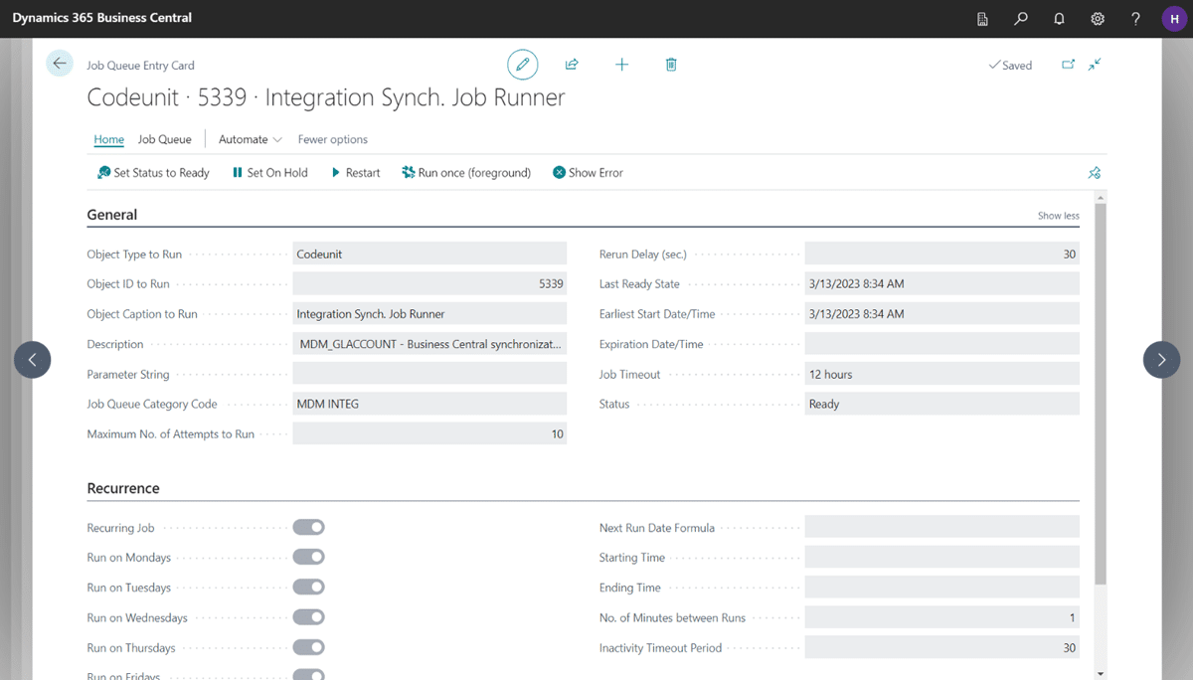Image resolution: width=1193 pixels, height=680 pixels.
Task: Click the Dynamics 365 Business Central title
Action: pos(102,18)
